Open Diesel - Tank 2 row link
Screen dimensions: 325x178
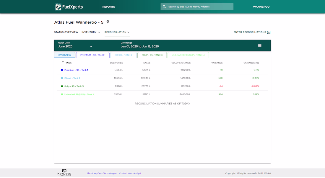(x=72, y=78)
